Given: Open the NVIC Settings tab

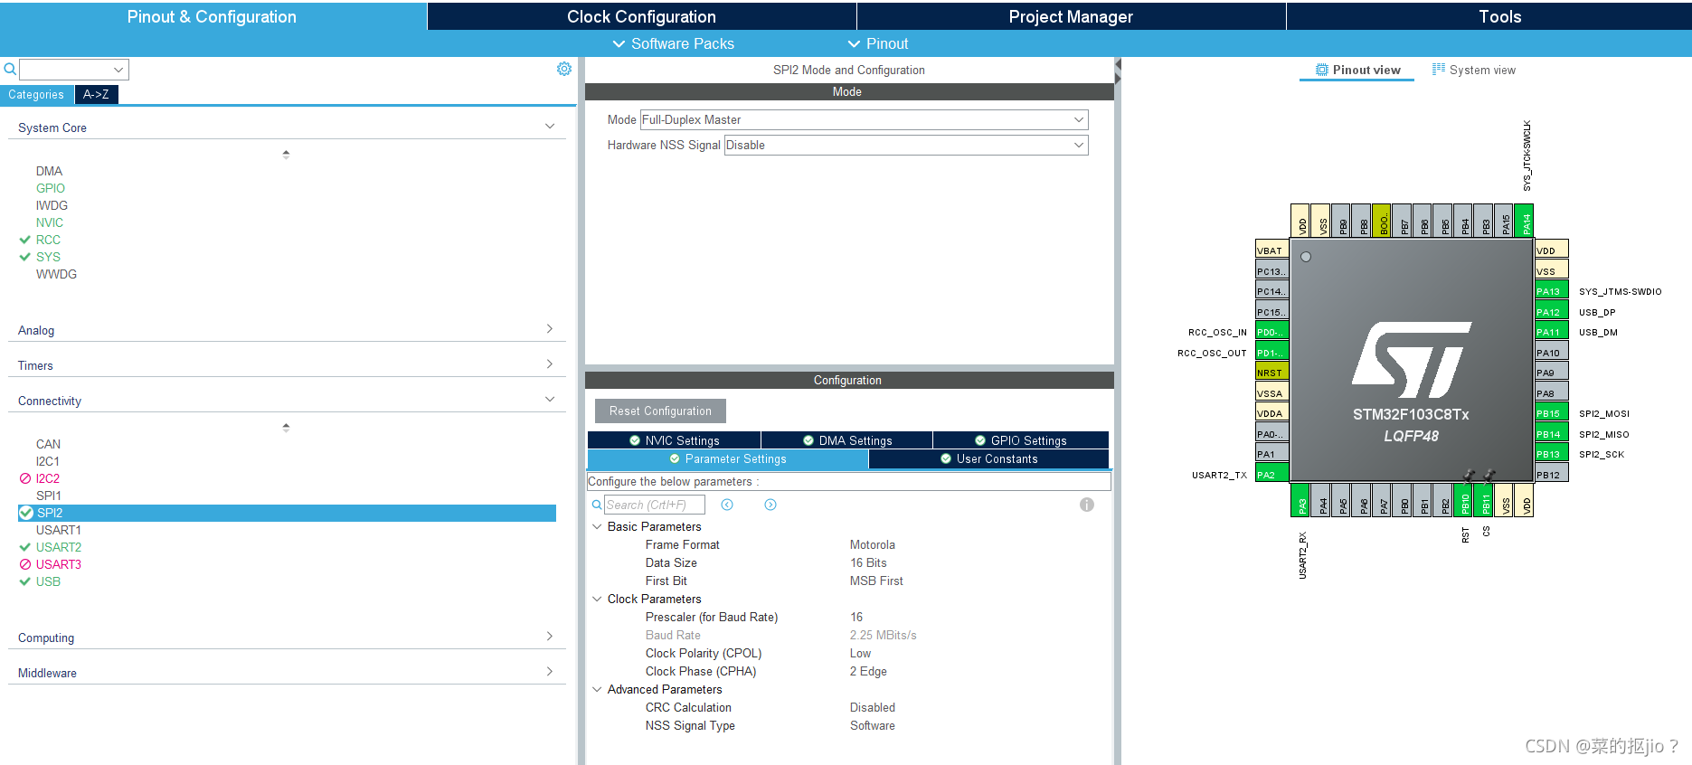Looking at the screenshot, I should tap(675, 440).
